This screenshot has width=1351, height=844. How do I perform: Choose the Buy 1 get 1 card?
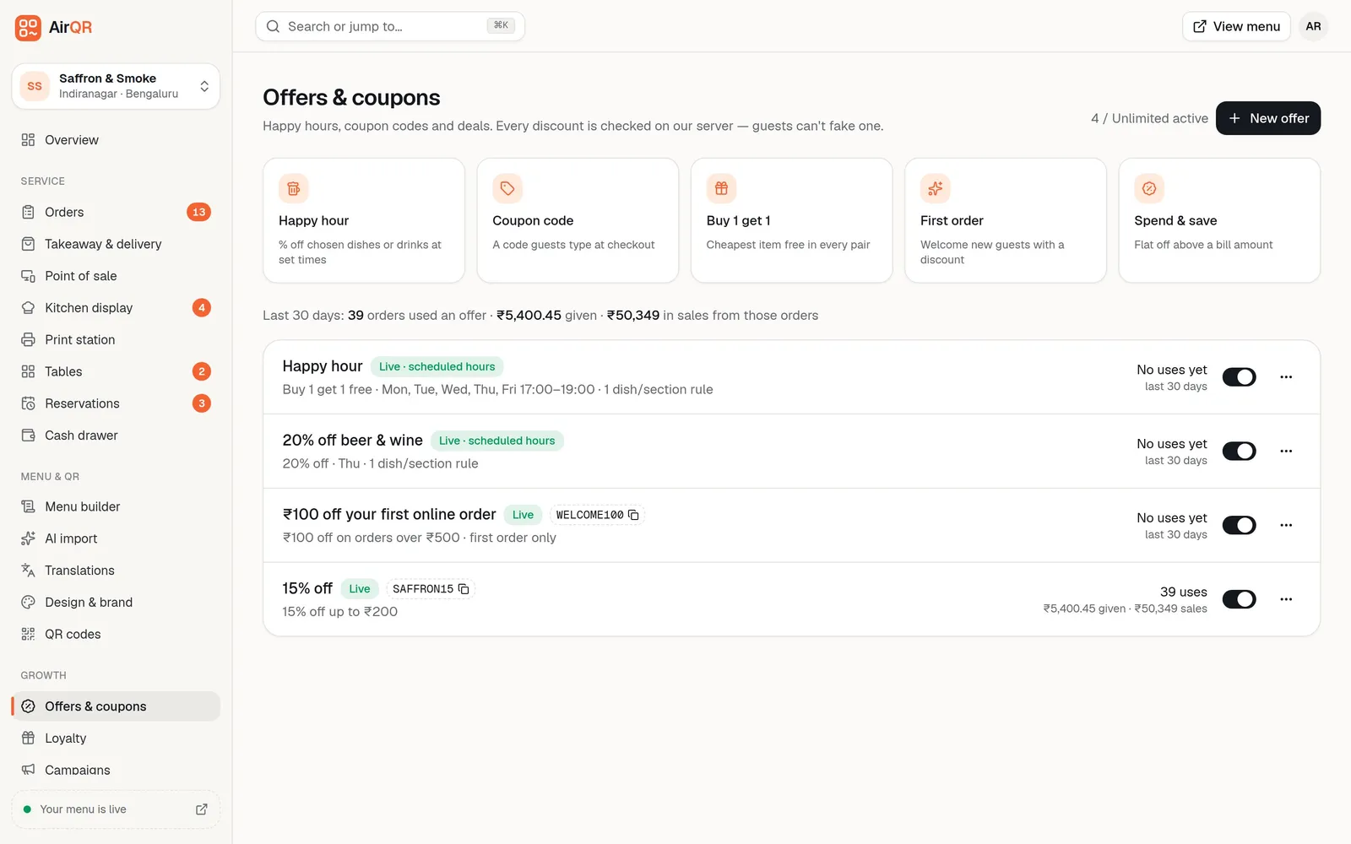pyautogui.click(x=791, y=220)
